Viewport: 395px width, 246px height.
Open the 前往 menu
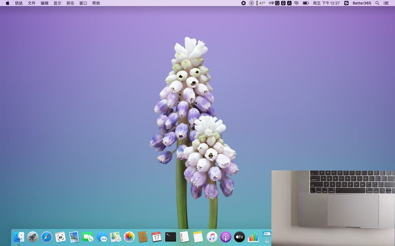[x=70, y=3]
